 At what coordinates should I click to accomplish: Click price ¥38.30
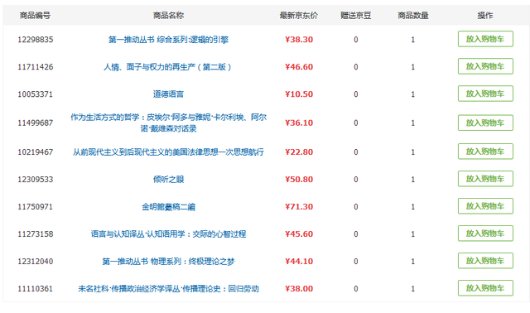pyautogui.click(x=299, y=40)
